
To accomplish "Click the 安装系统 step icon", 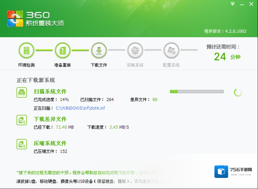I will (x=135, y=51).
